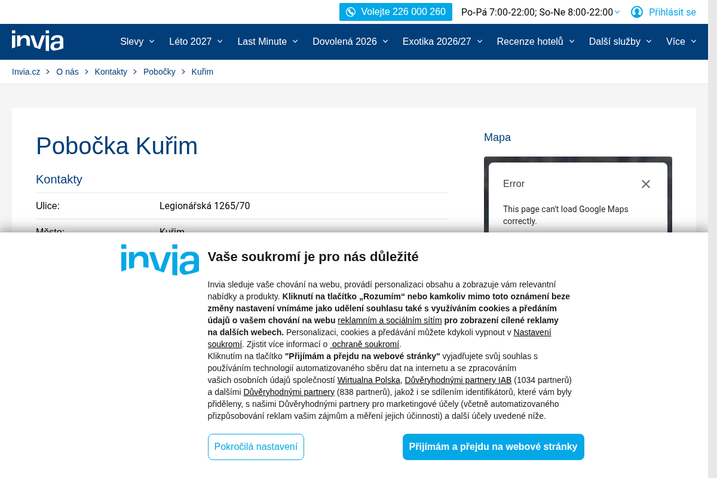This screenshot has height=478, width=717.
Task: Click the Invia logo in the cookie banner
Action: pyautogui.click(x=160, y=259)
